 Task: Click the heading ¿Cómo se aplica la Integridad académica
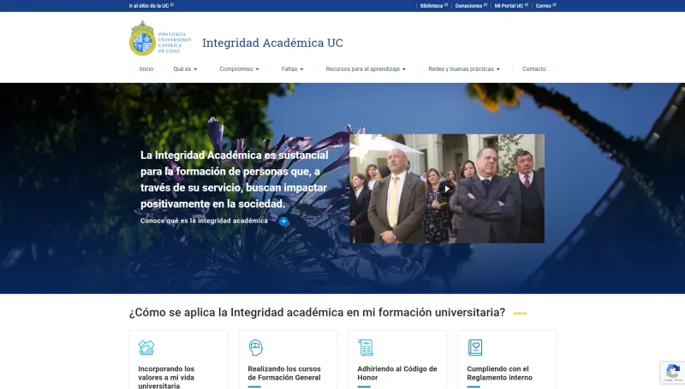[x=317, y=312]
